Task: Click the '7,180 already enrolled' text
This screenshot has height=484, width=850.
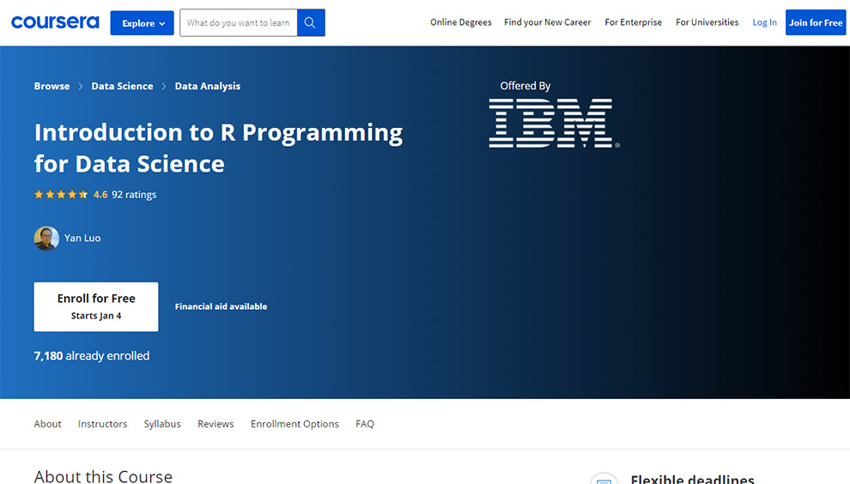Action: (x=92, y=356)
